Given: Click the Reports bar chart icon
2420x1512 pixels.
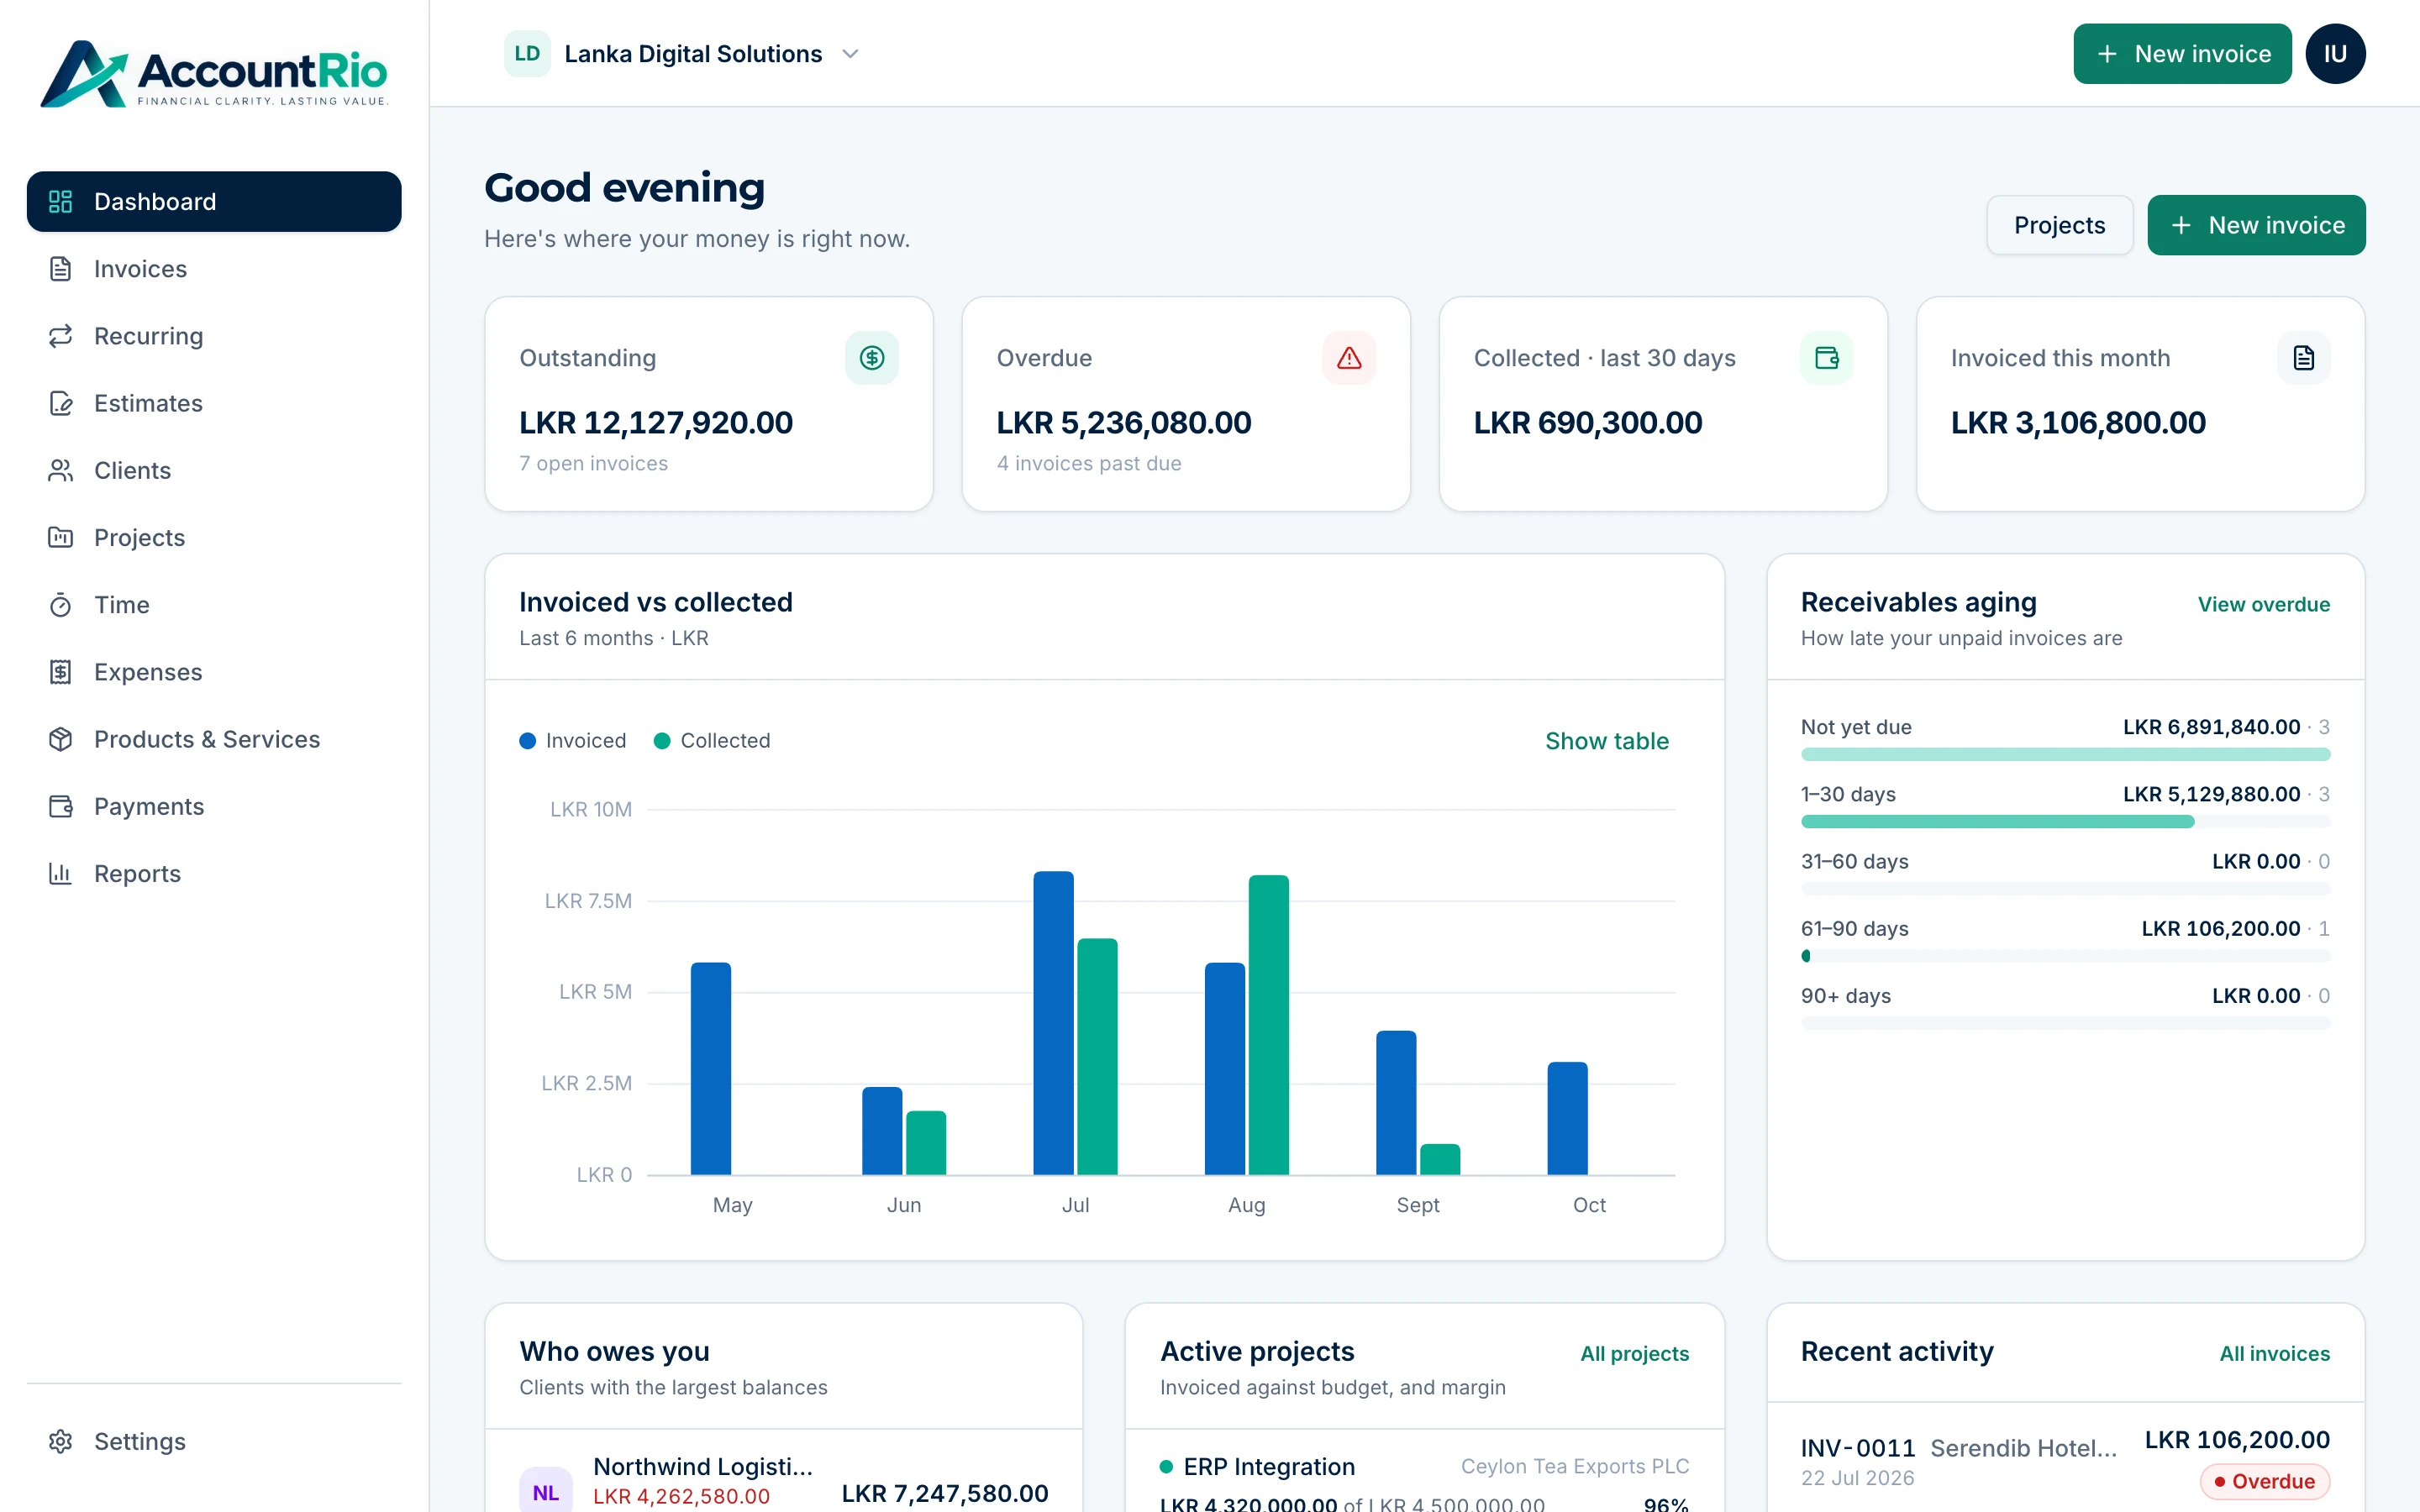Looking at the screenshot, I should [61, 873].
